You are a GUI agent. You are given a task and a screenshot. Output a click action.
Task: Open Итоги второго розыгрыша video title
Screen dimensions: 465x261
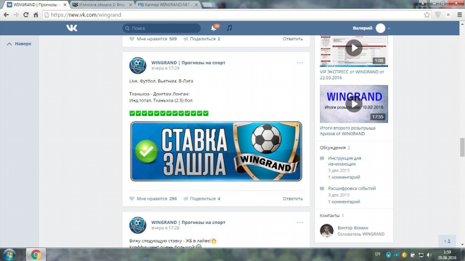347,131
